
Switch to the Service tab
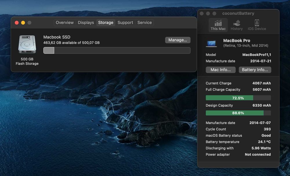(x=144, y=23)
